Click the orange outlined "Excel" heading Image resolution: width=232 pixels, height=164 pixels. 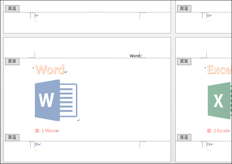click(x=220, y=69)
